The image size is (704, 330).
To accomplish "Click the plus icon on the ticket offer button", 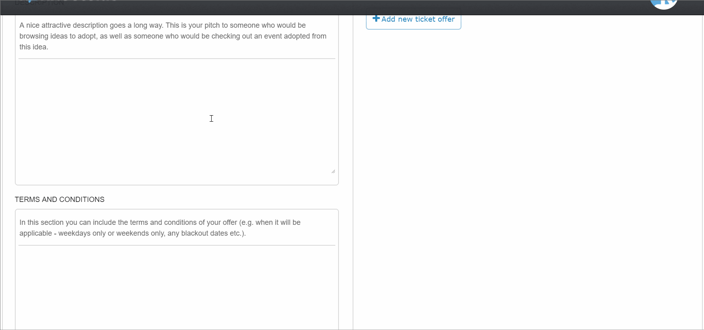I will click(376, 18).
